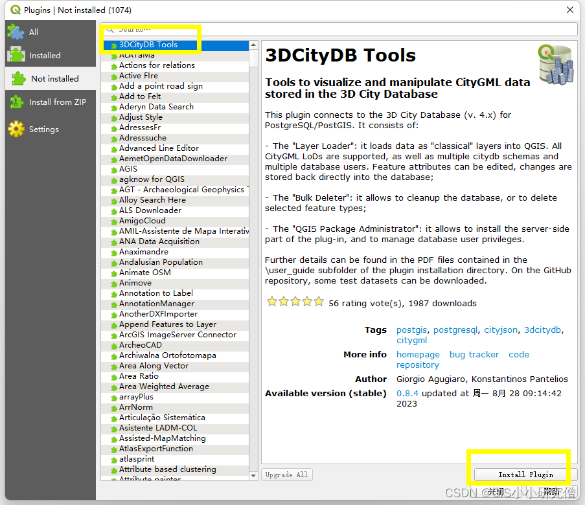585x505 pixels.
Task: Select Alloy Search Here plugin
Action: (175, 200)
